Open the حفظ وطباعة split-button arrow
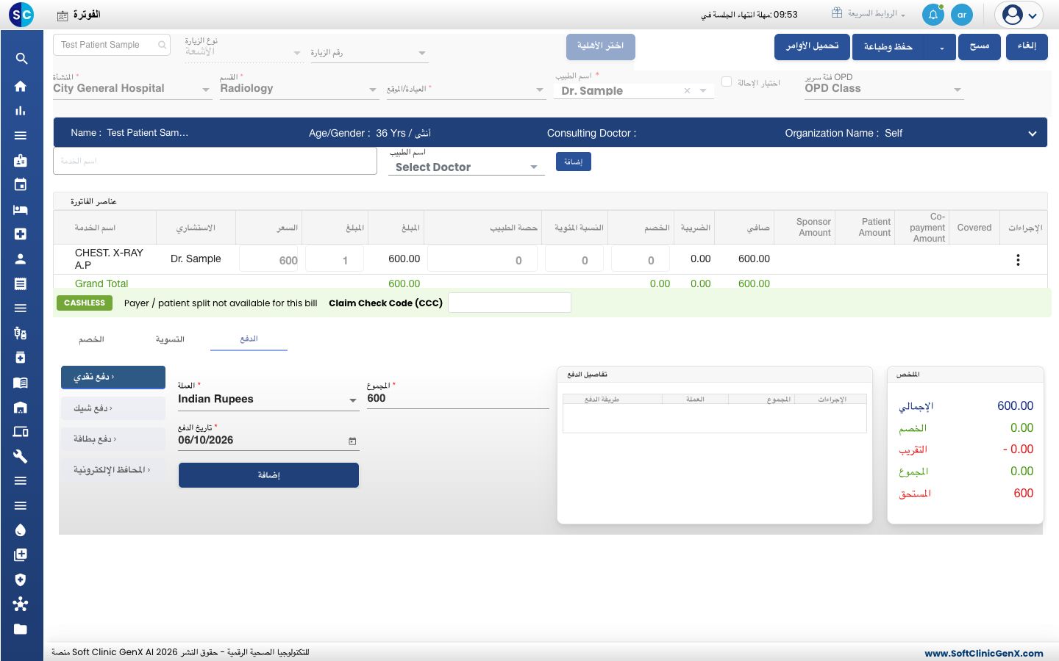1059x661 pixels. pyautogui.click(x=941, y=48)
